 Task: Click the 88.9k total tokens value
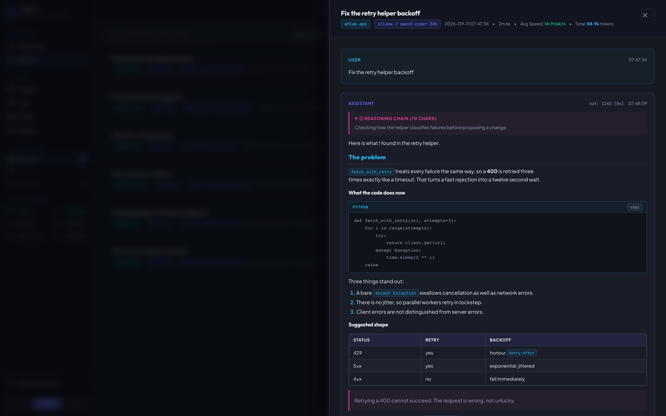593,24
